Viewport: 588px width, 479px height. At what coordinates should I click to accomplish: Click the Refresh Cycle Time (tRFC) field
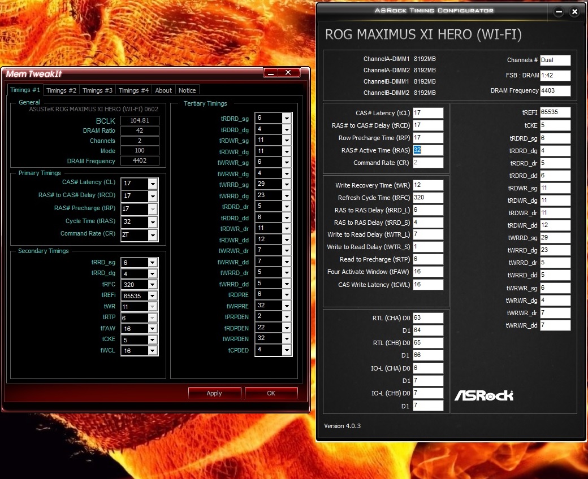pos(428,197)
